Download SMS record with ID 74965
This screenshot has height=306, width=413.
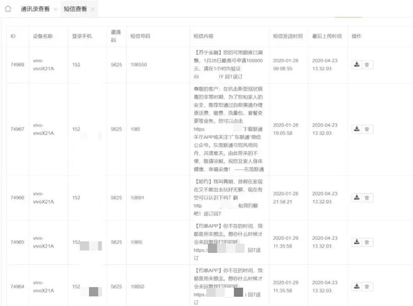(x=357, y=242)
